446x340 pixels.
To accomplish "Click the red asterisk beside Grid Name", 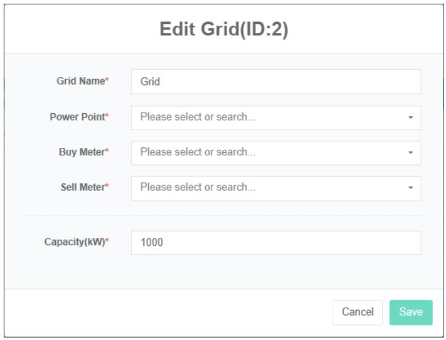I will pos(107,81).
